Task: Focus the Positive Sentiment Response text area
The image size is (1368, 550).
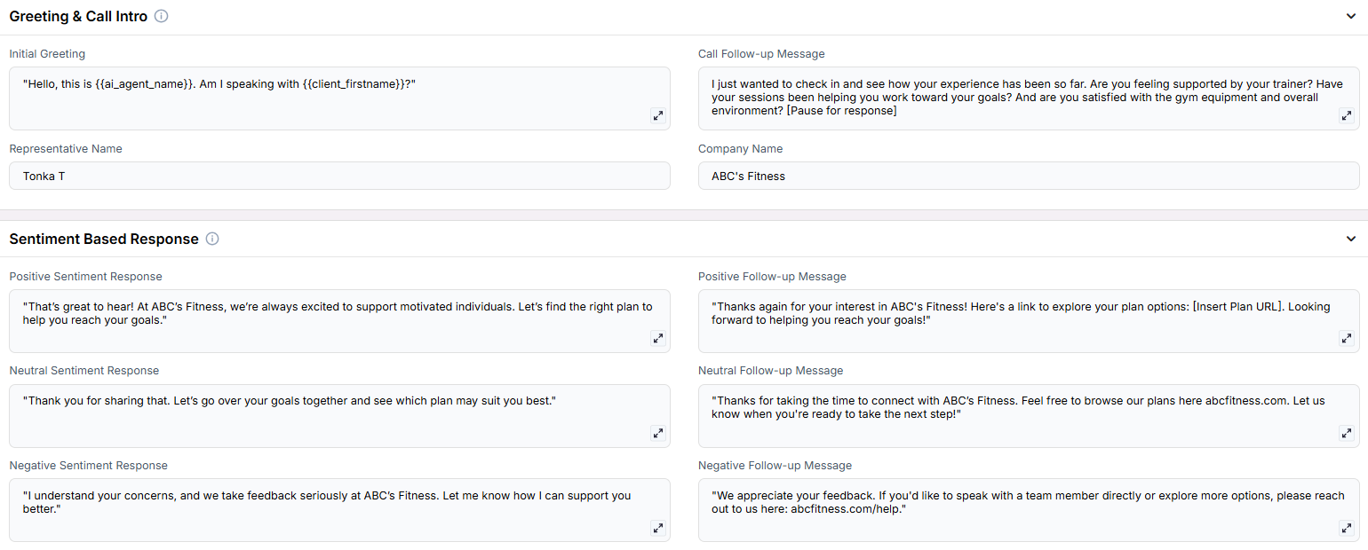Action: [339, 321]
